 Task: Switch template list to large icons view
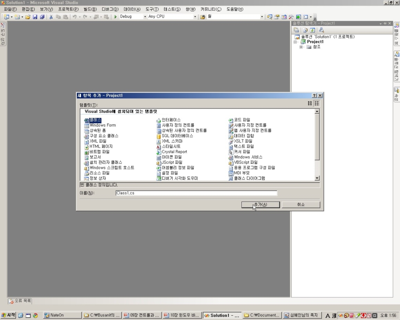point(310,104)
